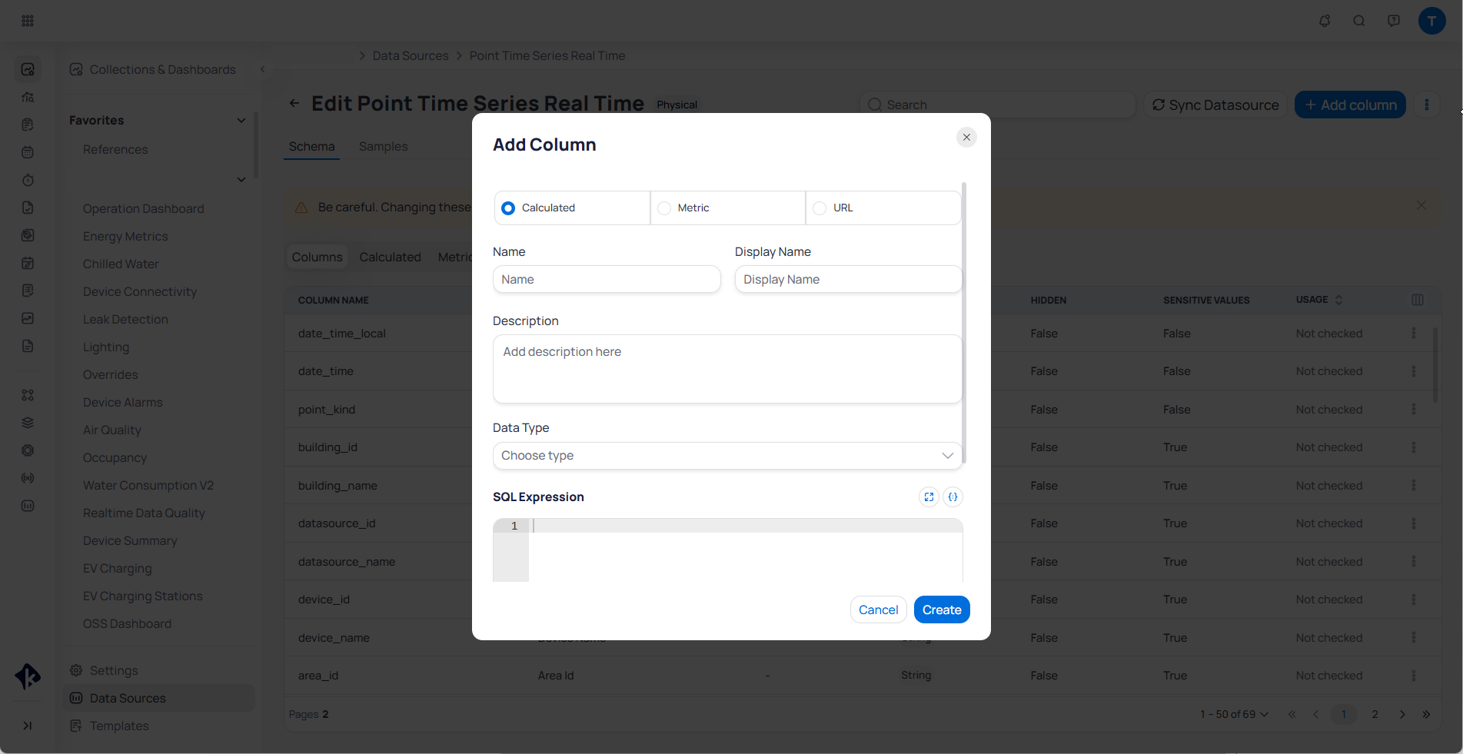Dismiss the warning banner
1463x754 pixels.
click(x=1421, y=205)
